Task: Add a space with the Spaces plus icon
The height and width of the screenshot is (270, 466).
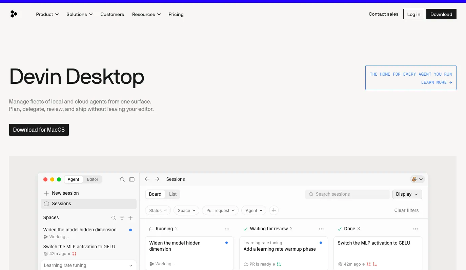Action: [x=130, y=218]
